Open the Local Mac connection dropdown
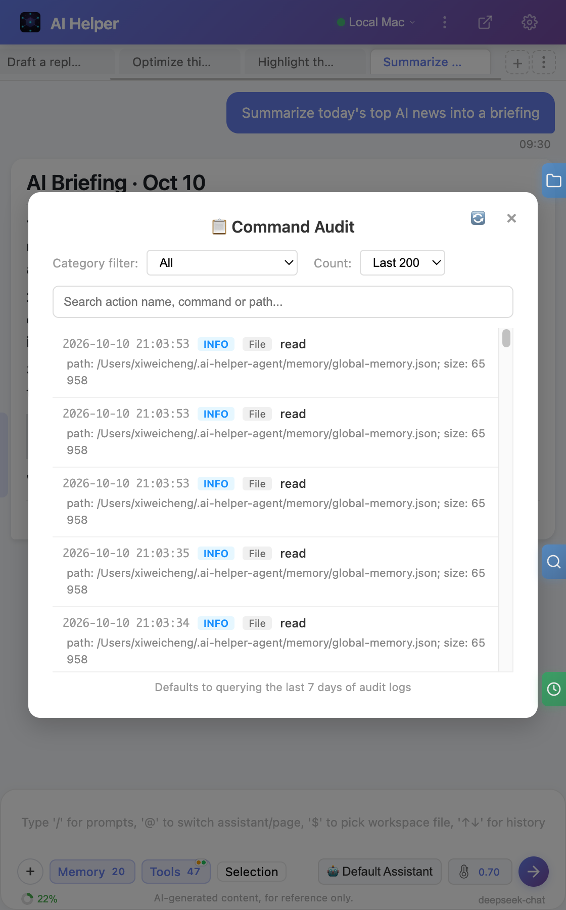Viewport: 566px width, 910px height. tap(376, 22)
